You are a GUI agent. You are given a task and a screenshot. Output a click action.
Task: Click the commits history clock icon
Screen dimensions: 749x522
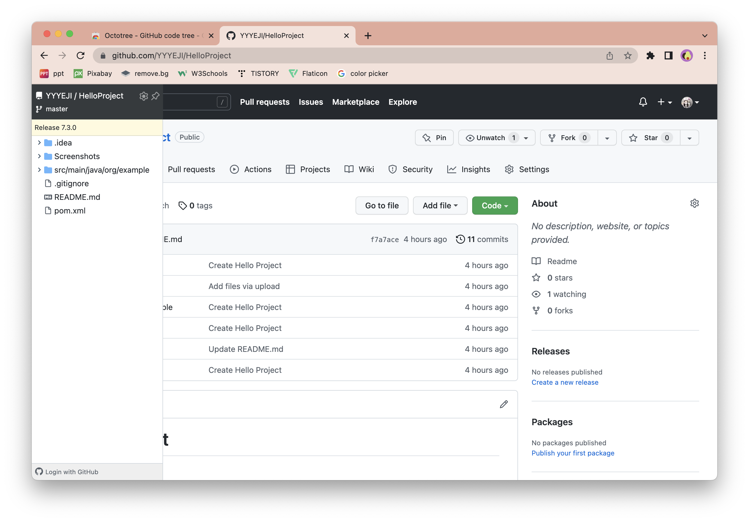[460, 239]
